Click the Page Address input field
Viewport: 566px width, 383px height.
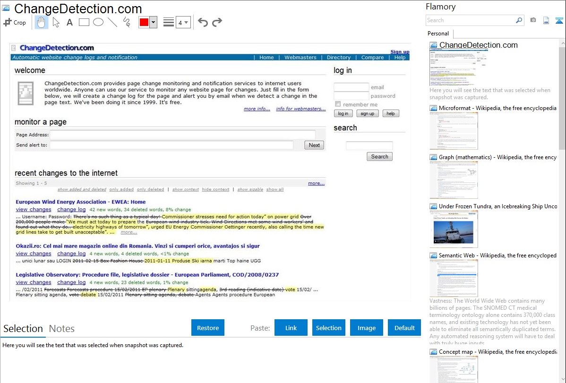click(182, 135)
